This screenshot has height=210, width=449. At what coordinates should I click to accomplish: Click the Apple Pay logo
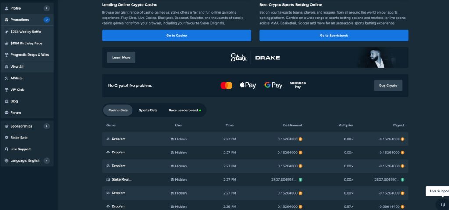(248, 85)
